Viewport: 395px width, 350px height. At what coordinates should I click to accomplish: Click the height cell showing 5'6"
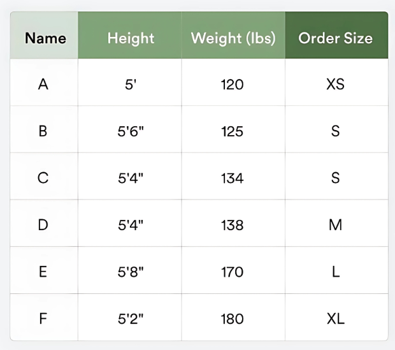click(131, 131)
